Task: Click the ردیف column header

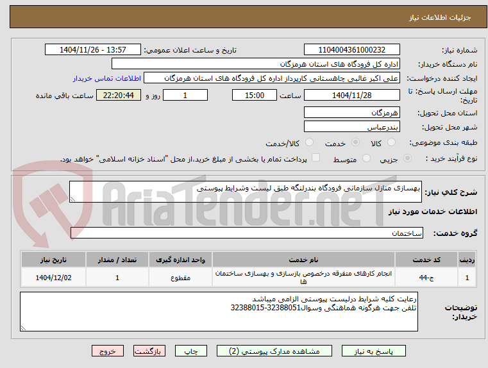Action: click(467, 260)
